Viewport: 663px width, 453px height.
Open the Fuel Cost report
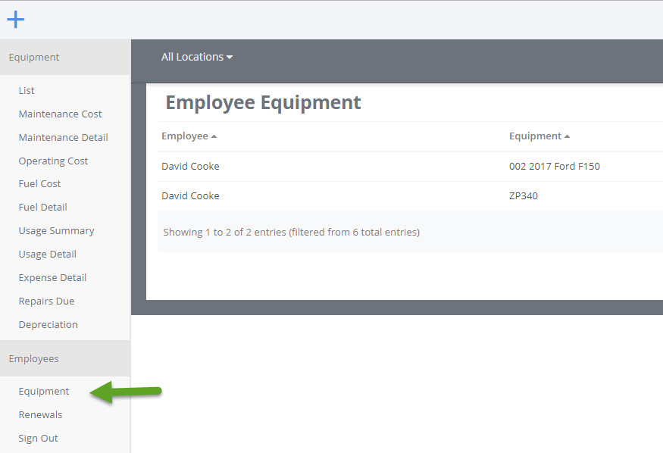coord(39,184)
